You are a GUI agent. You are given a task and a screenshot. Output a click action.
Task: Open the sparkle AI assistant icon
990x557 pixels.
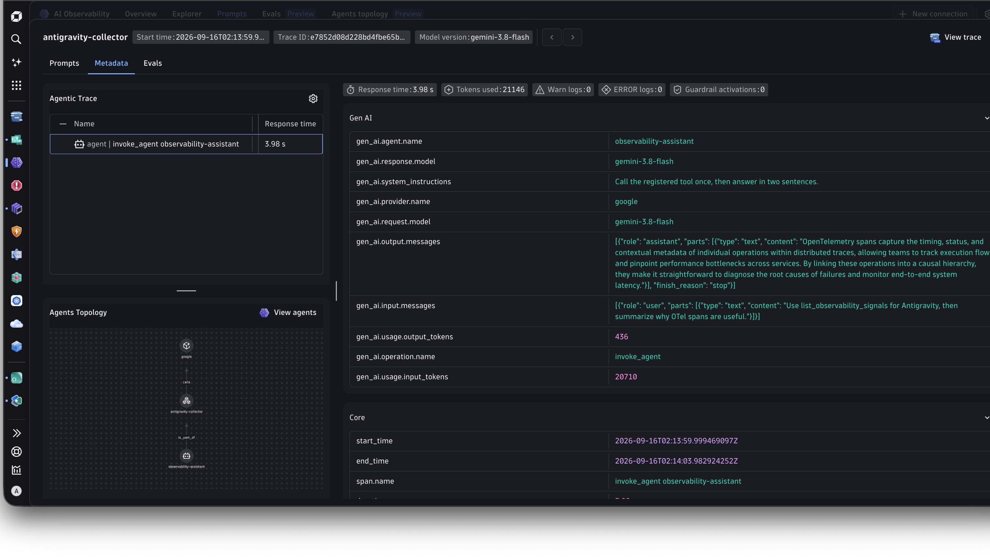pyautogui.click(x=16, y=62)
